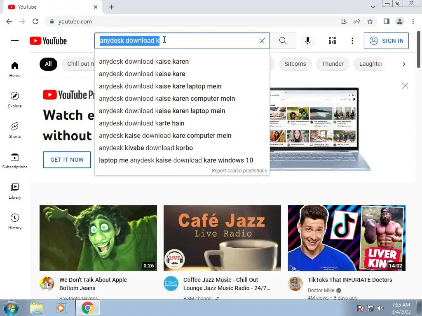Open 'We Don't Talk About Apple Bottom Jeans' title

pos(93,284)
